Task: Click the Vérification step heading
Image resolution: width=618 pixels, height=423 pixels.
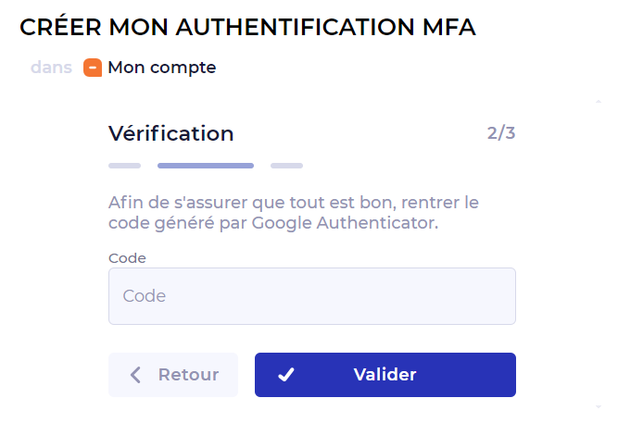Action: (x=170, y=133)
